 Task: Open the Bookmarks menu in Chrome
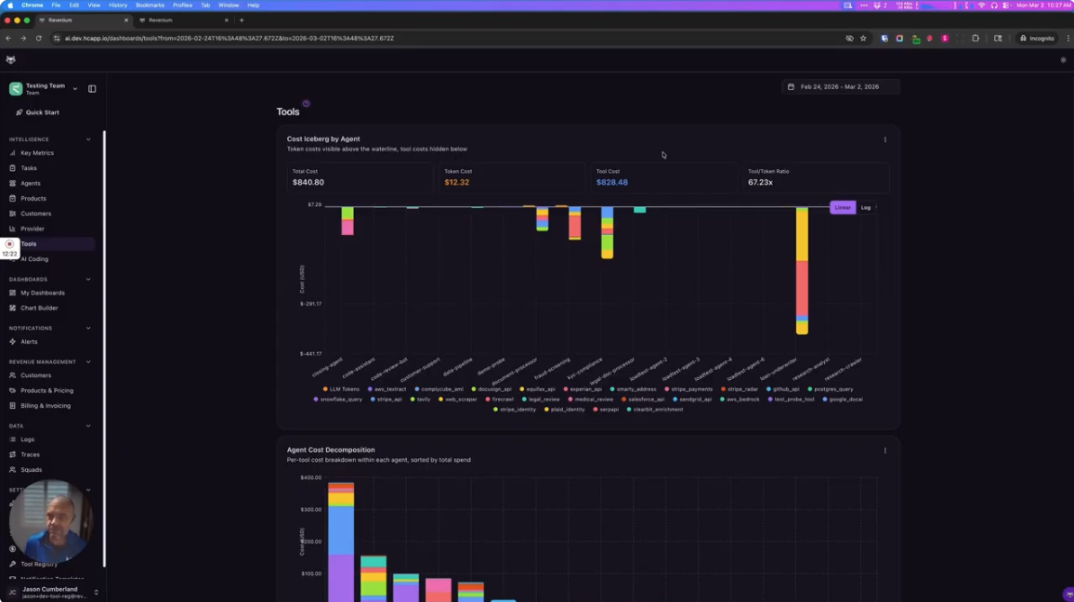(x=150, y=5)
